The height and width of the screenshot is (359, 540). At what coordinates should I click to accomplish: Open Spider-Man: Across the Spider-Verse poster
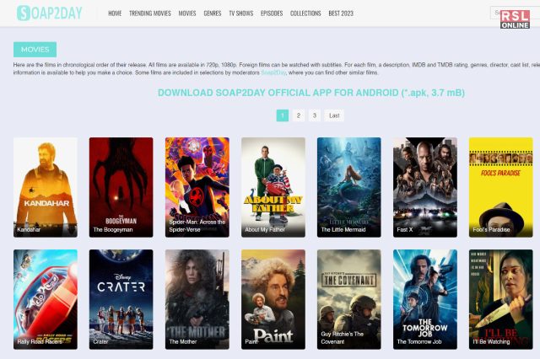pos(197,187)
